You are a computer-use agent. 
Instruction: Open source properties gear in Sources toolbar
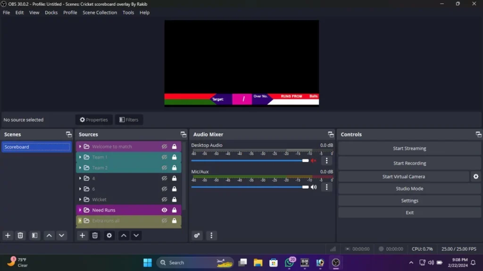[x=109, y=236]
